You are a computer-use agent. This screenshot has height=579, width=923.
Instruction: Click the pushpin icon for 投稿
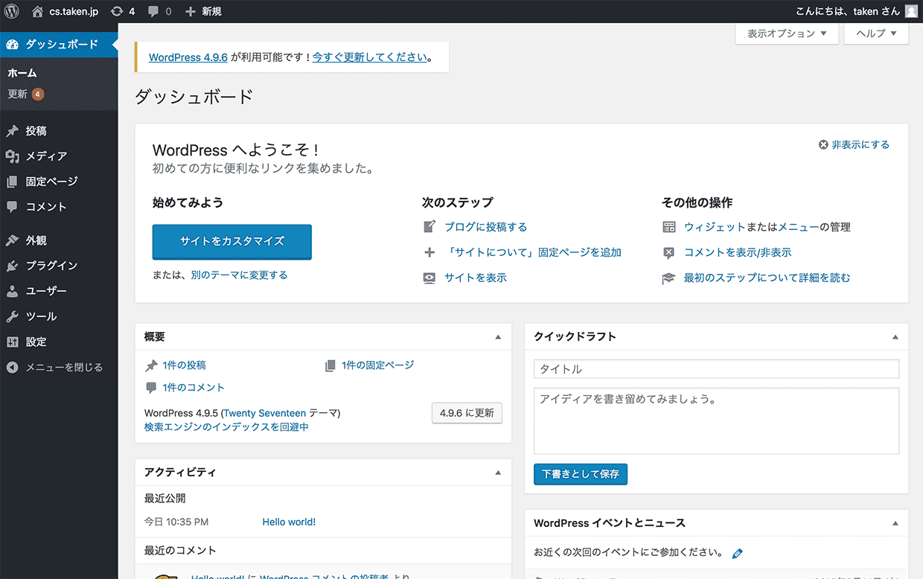click(x=12, y=131)
